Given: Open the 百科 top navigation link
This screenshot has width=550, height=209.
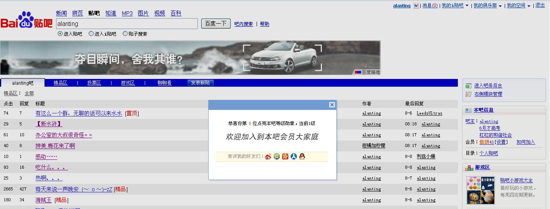Looking at the screenshot, I should coord(176,13).
